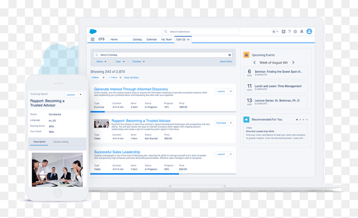Viewport: 358px width, 218px height.
Task: Switch to the Catalog tab
Action: 137,40
